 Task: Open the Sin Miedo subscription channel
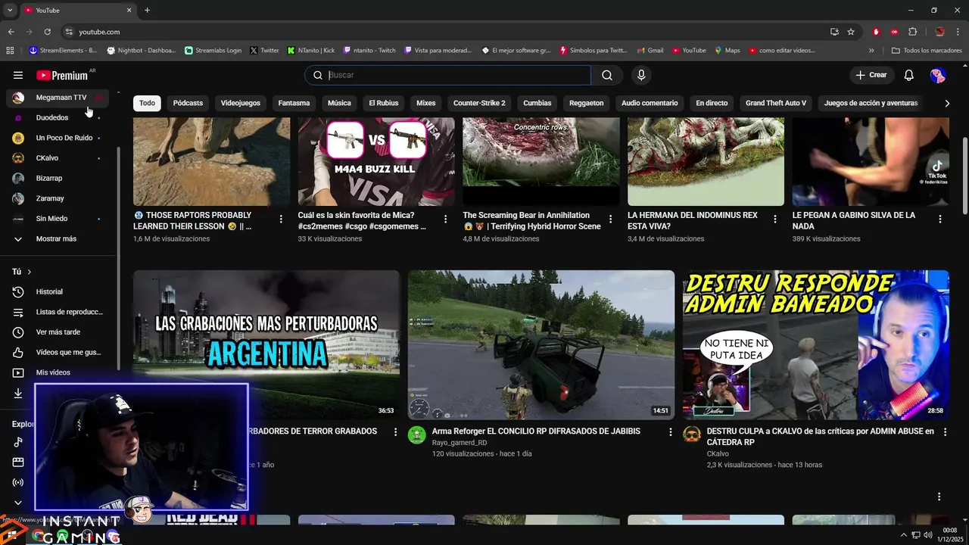(x=59, y=219)
